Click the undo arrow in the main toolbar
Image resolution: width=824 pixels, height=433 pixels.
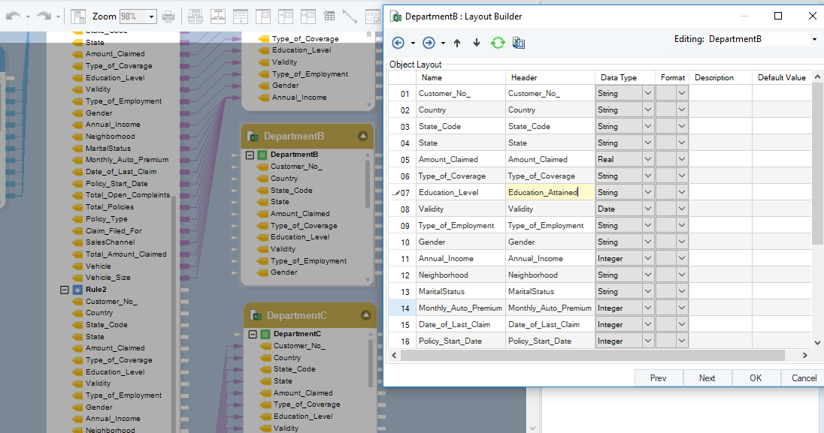(x=13, y=17)
